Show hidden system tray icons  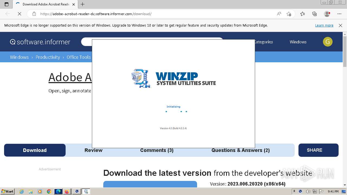(x=294, y=191)
